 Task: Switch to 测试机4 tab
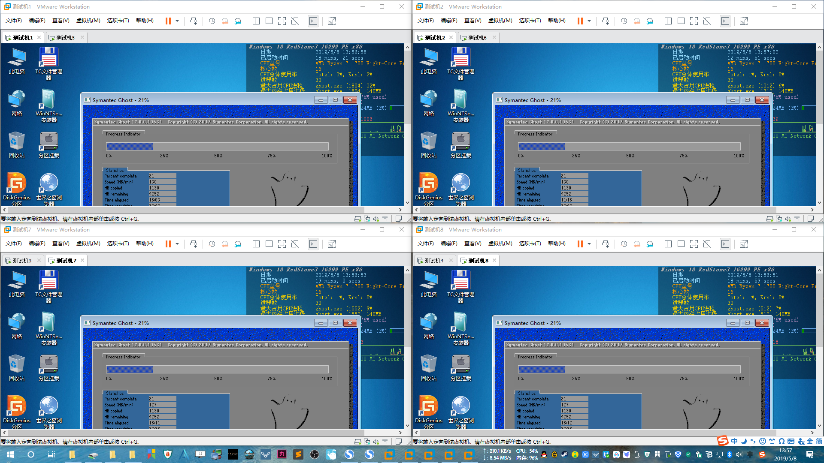(434, 261)
